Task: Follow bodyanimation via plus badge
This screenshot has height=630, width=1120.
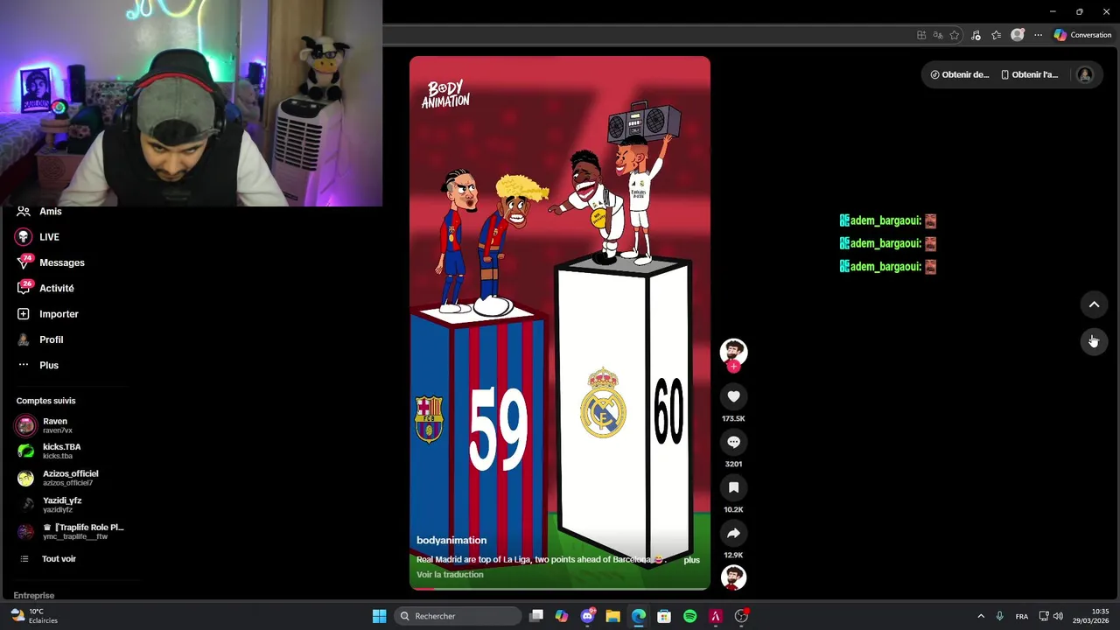Action: click(733, 367)
